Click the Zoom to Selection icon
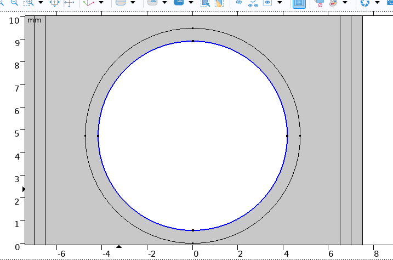The height and width of the screenshot is (260, 393). click(69, 3)
